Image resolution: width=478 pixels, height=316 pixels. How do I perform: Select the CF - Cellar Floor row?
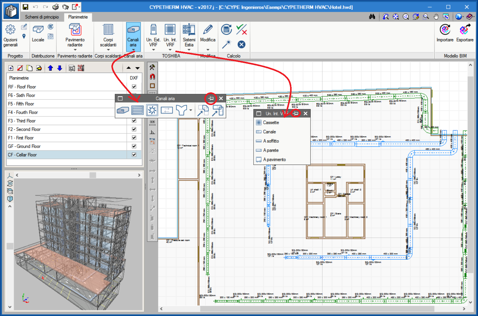tap(74, 155)
